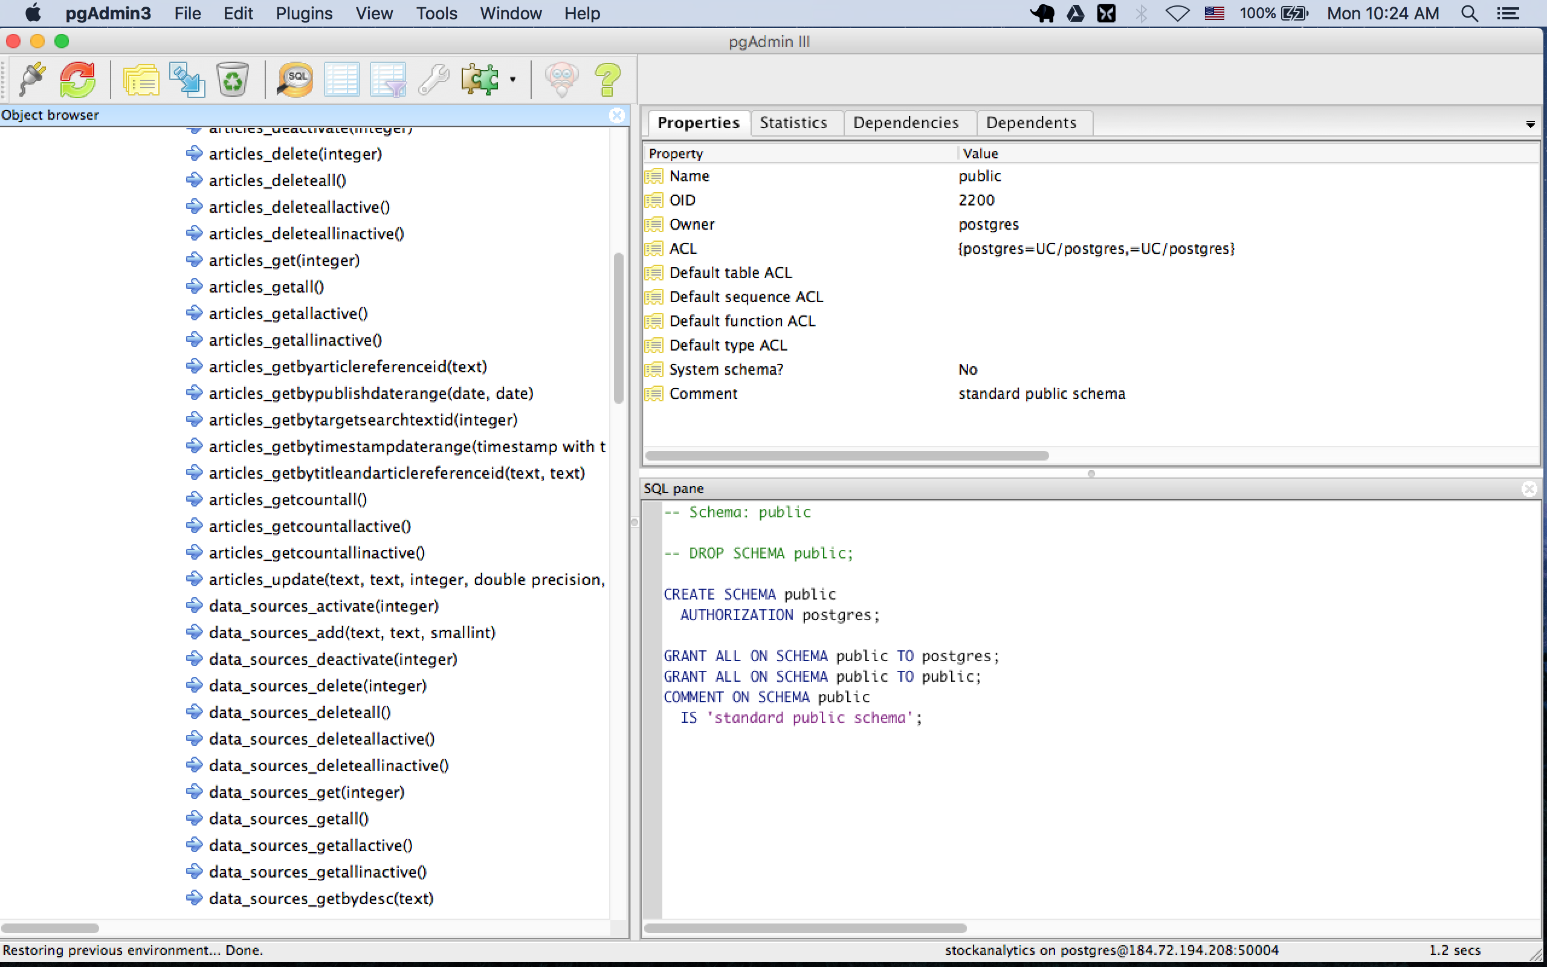Click the Value column header
The width and height of the screenshot is (1547, 967).
tap(1248, 154)
